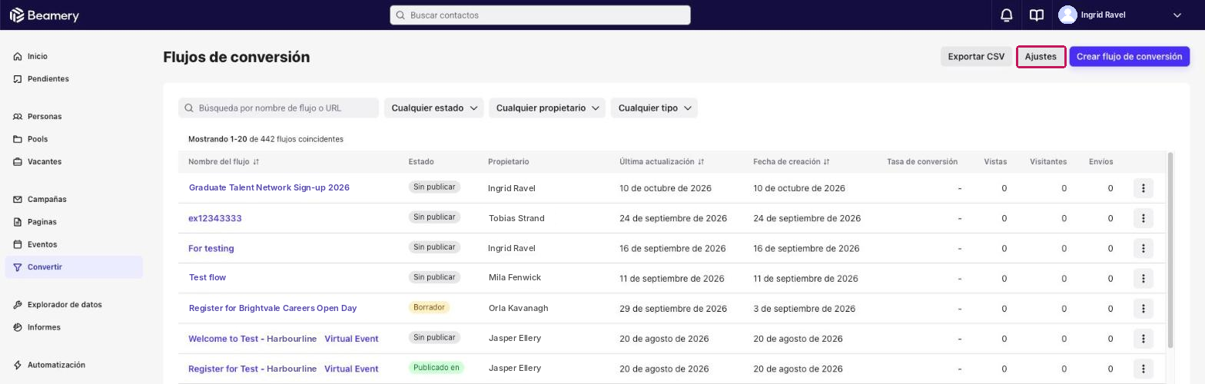The image size is (1205, 384).
Task: Click Ingrid Ravel's avatar
Action: click(1067, 15)
